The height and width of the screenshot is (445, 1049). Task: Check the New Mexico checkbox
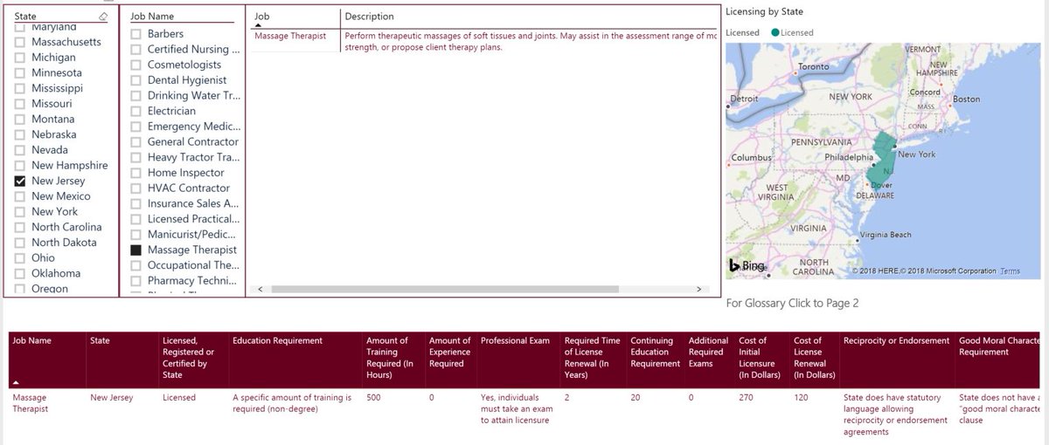click(x=20, y=196)
